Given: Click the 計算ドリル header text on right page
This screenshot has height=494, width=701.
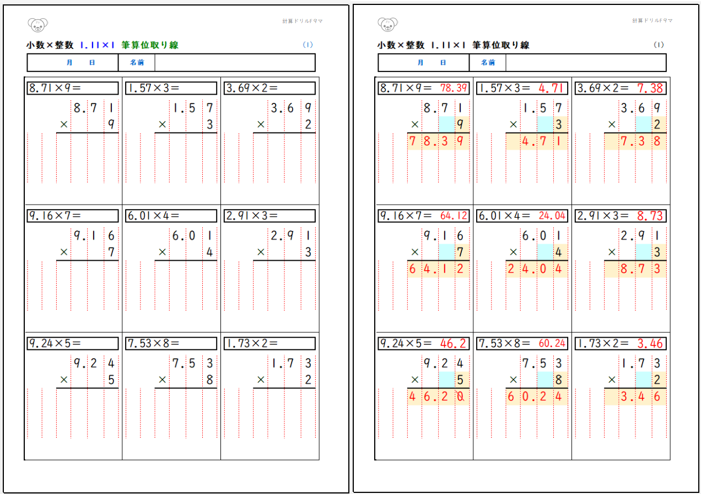Looking at the screenshot, I should click(653, 21).
